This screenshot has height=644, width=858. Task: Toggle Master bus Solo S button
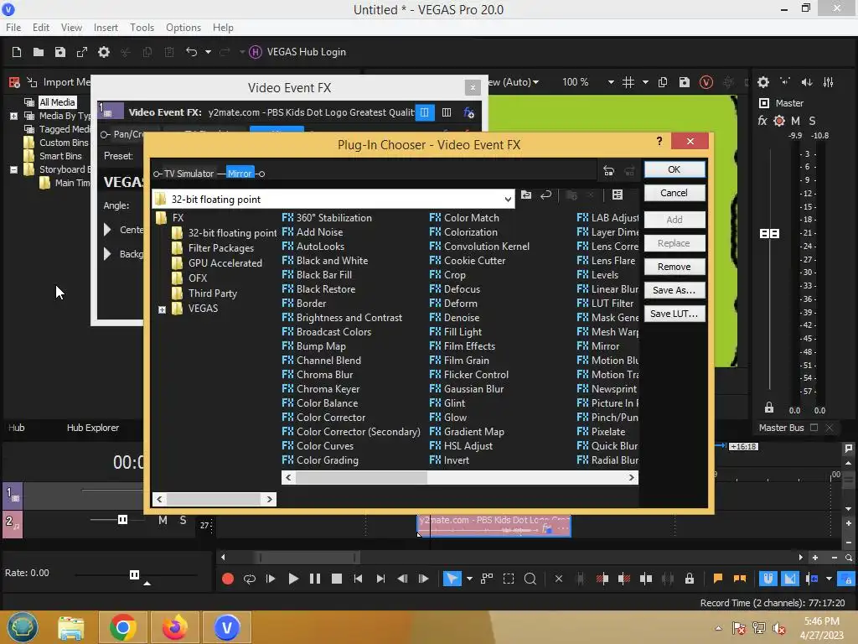click(812, 121)
